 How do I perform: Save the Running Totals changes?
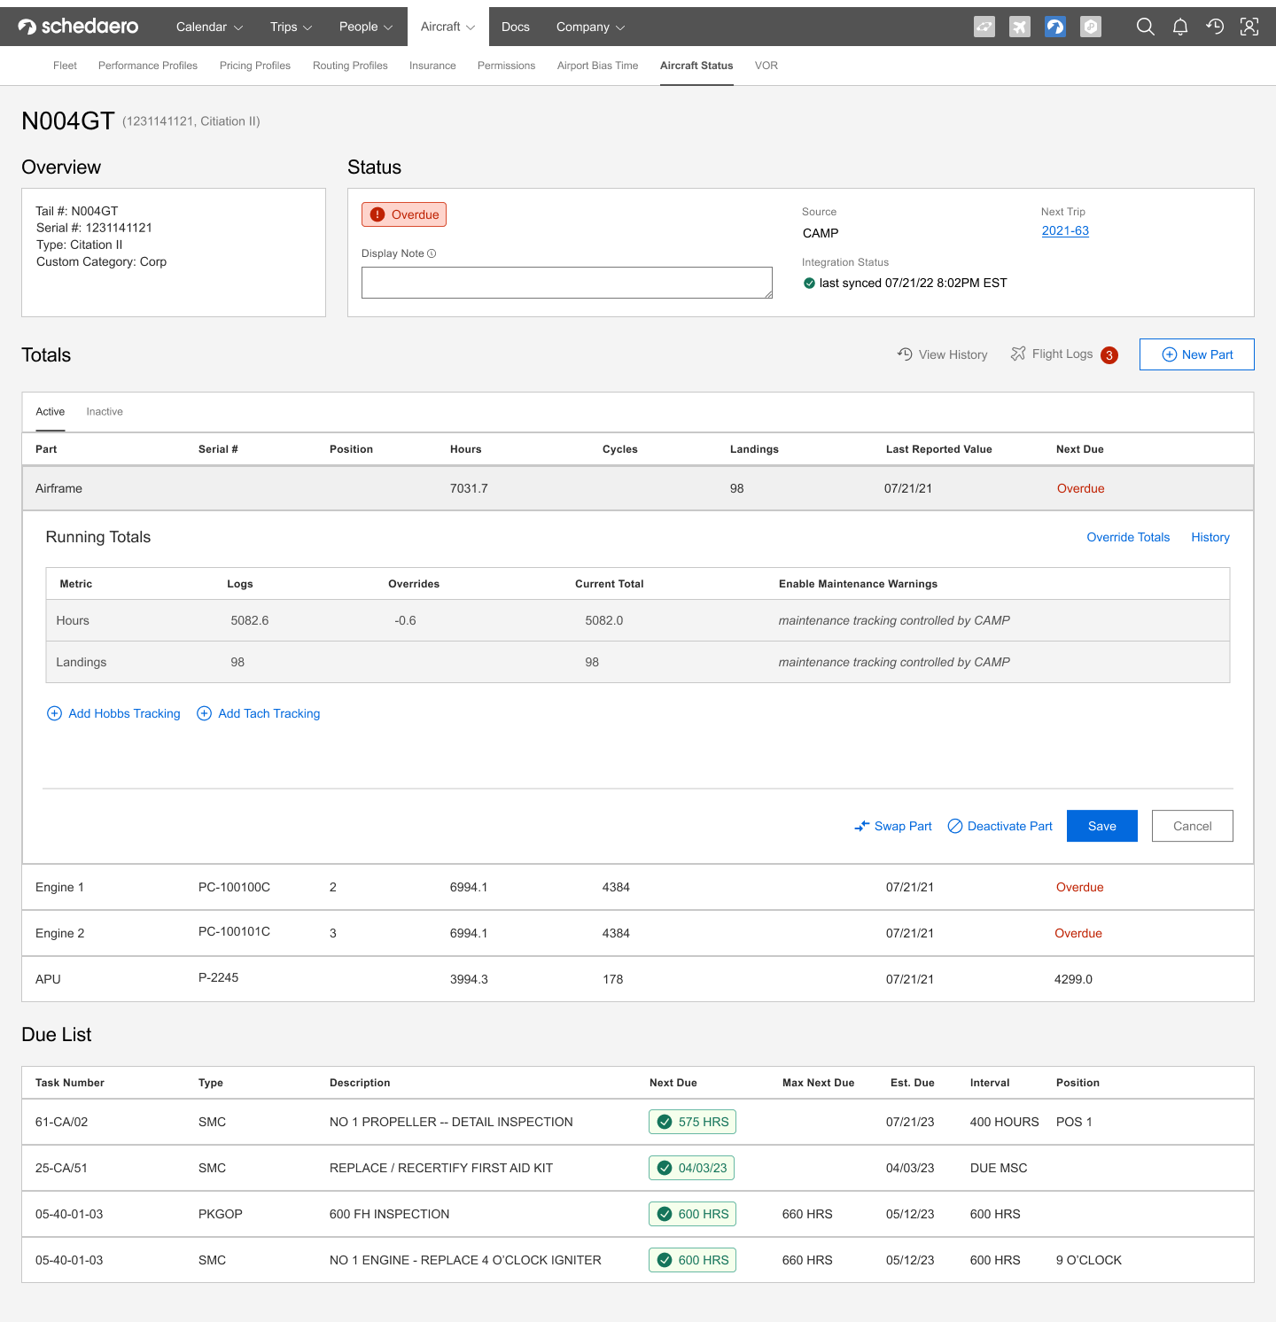click(1101, 826)
